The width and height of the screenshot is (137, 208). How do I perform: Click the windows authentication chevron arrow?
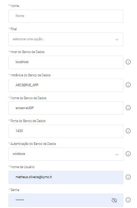point(117,155)
